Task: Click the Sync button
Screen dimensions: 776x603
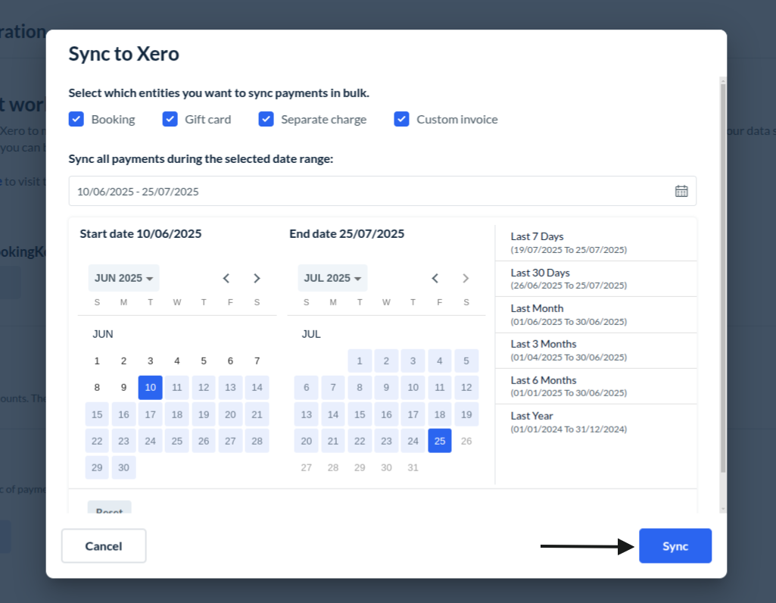Action: point(675,546)
